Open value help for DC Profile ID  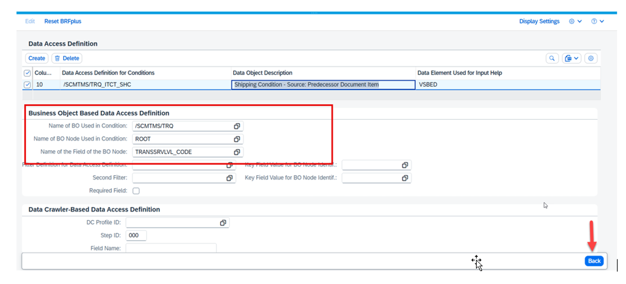pyautogui.click(x=223, y=223)
